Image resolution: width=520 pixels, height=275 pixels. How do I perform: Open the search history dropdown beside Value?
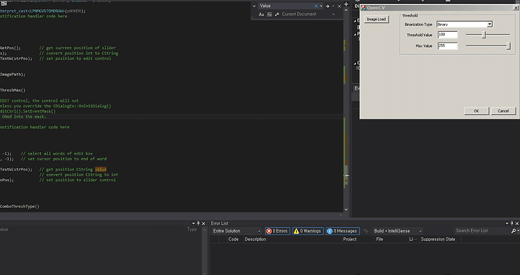click(x=321, y=6)
